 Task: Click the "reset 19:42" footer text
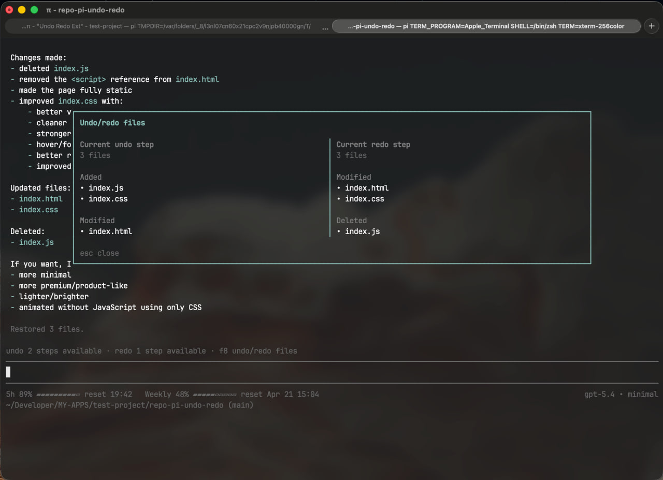point(108,395)
